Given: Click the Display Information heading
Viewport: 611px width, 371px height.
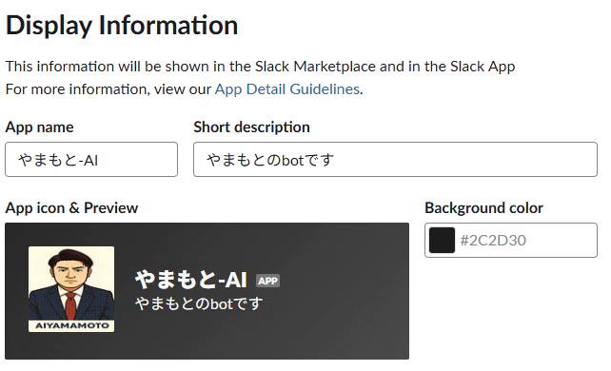Looking at the screenshot, I should (122, 26).
